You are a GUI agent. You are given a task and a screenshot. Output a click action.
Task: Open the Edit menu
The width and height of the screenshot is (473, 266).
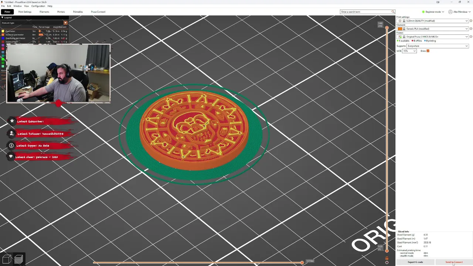click(x=9, y=6)
